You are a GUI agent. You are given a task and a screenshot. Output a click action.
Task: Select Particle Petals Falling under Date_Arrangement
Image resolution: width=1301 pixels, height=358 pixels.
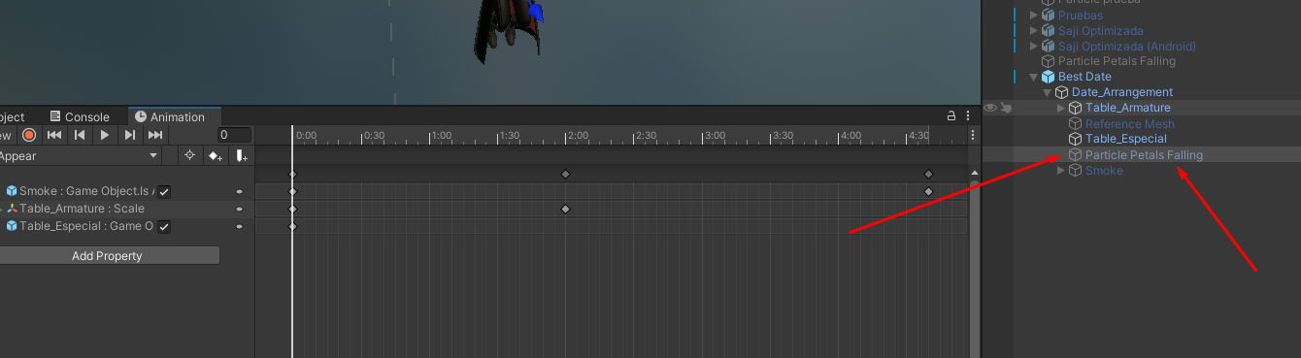[1144, 155]
